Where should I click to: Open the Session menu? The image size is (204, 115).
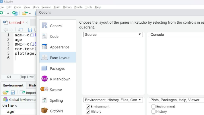pyautogui.click(x=46, y=7)
